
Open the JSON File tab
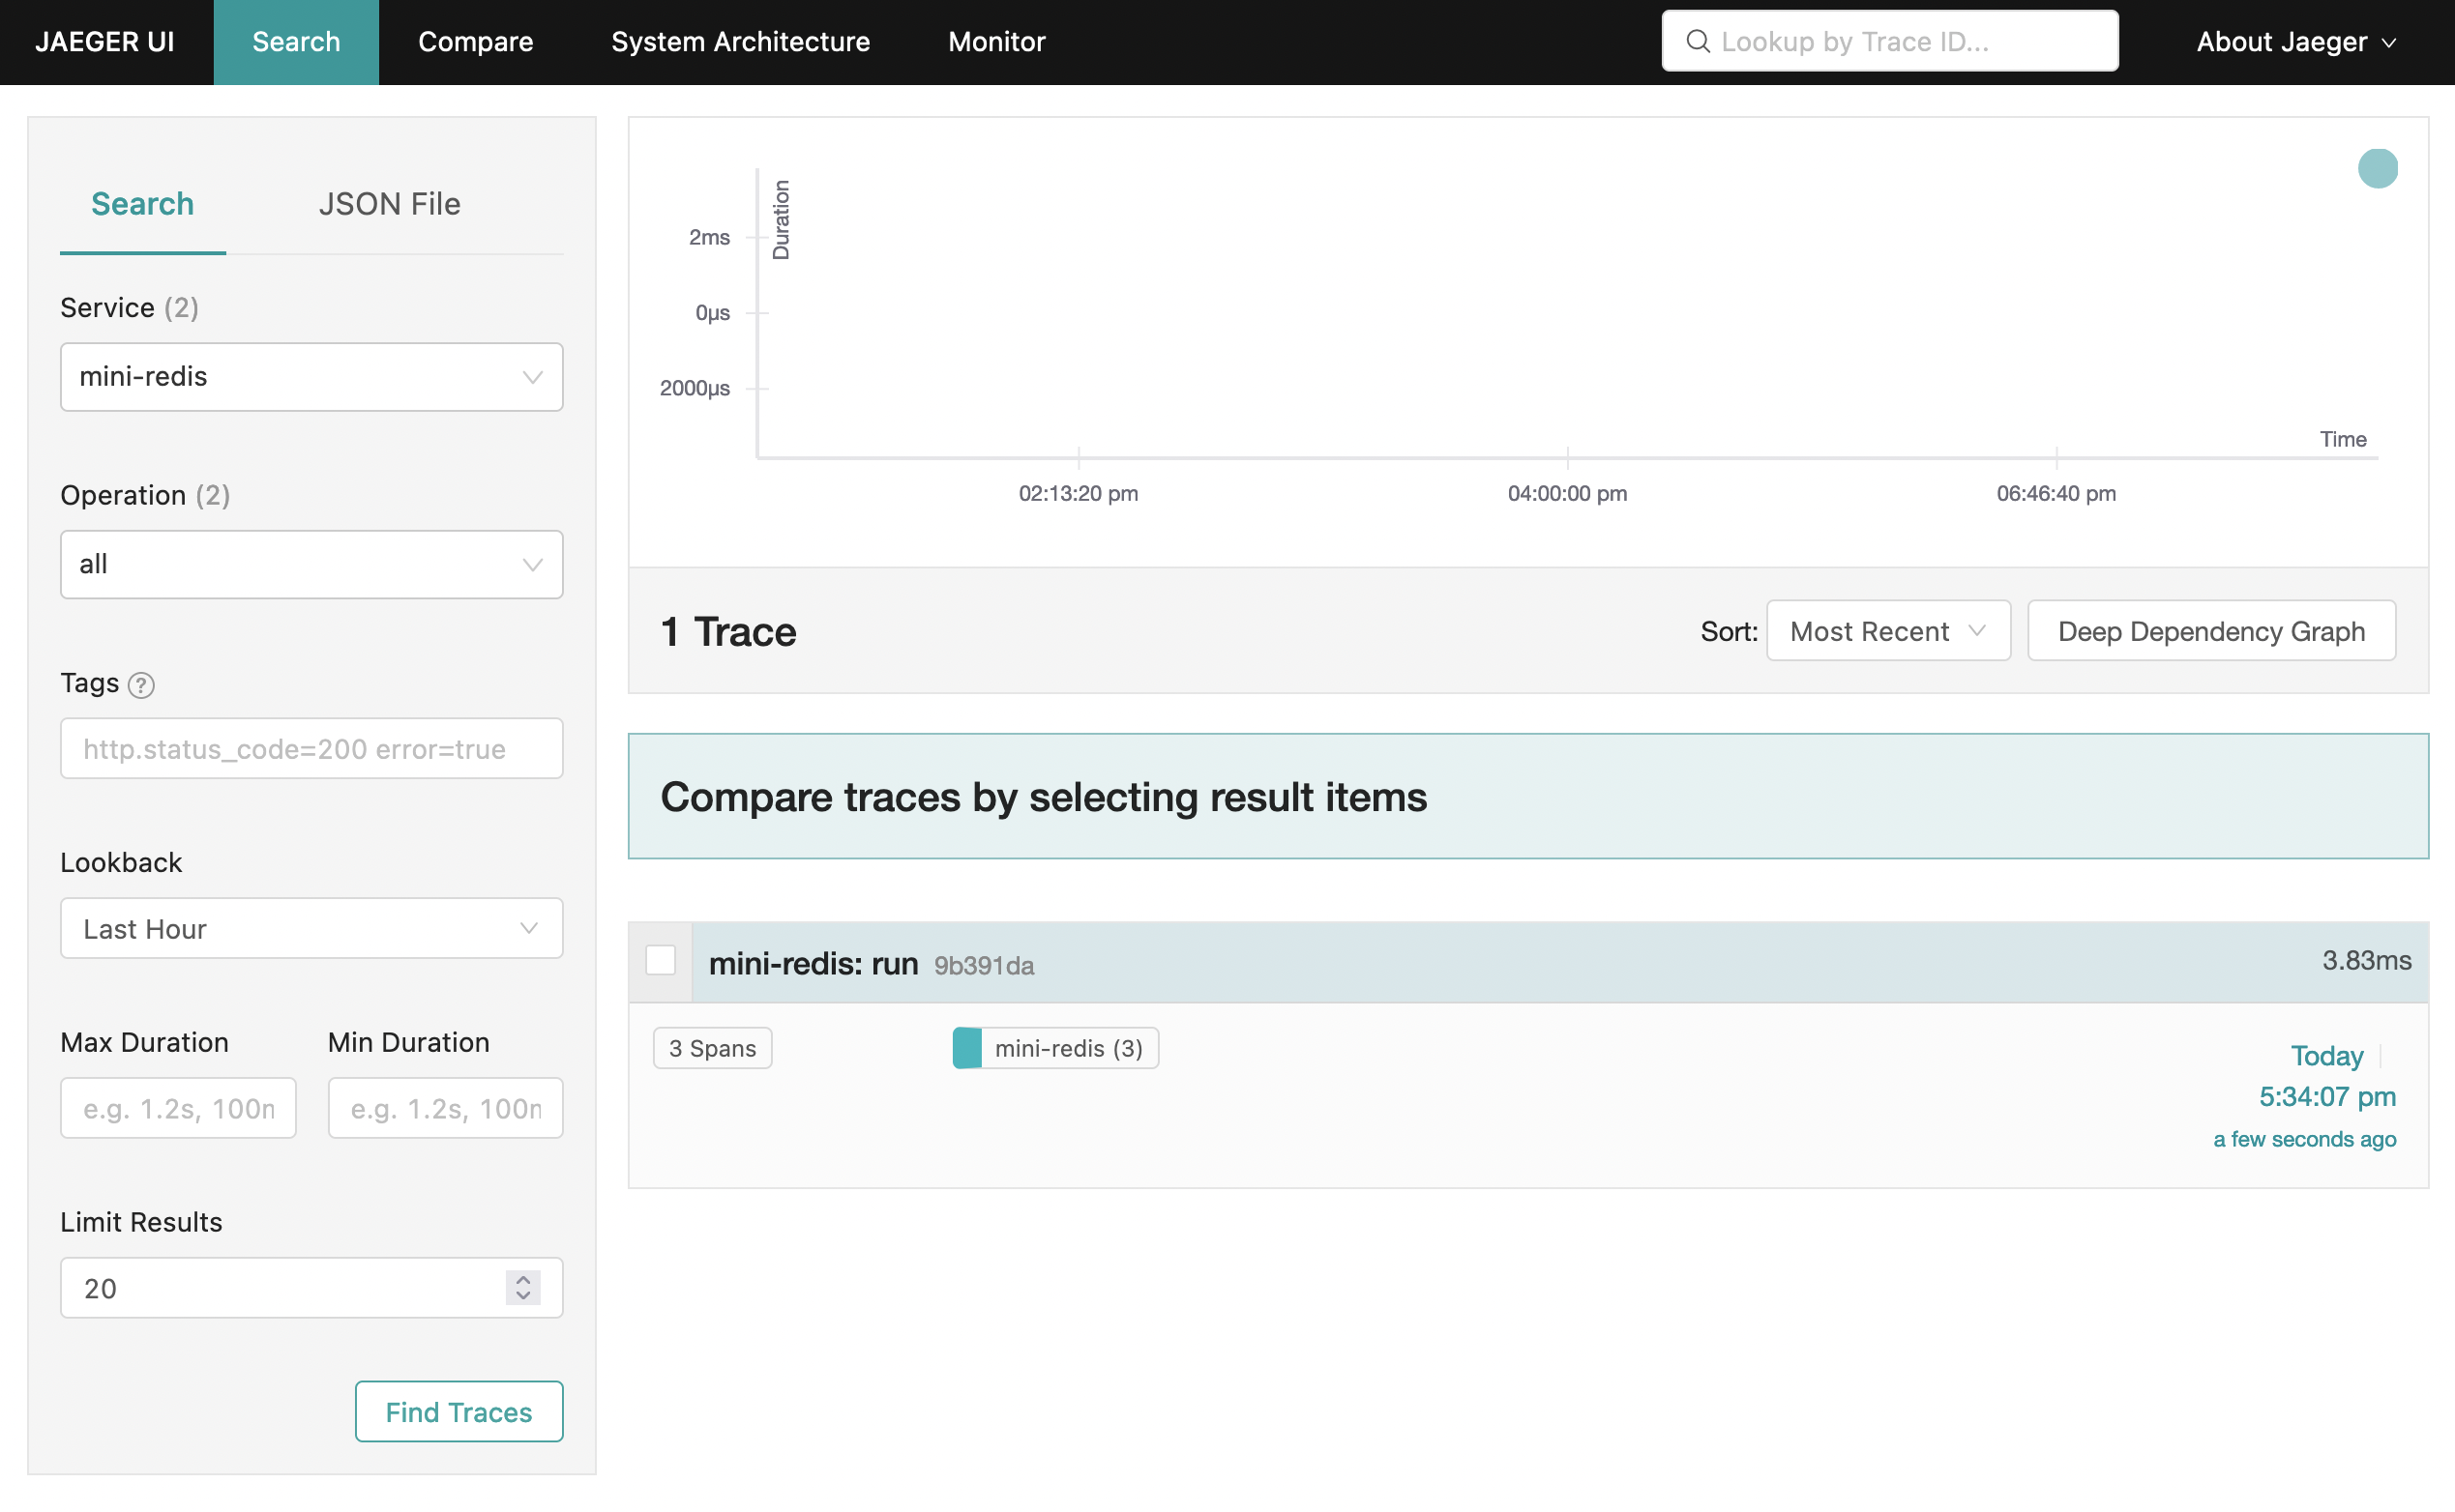[x=389, y=201]
